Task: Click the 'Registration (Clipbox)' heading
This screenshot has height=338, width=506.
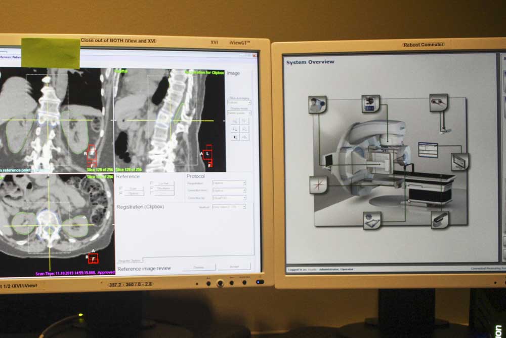Action: (140, 207)
